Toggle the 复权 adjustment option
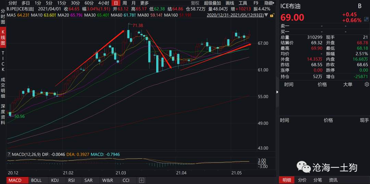The image size is (370, 184). (195, 3)
